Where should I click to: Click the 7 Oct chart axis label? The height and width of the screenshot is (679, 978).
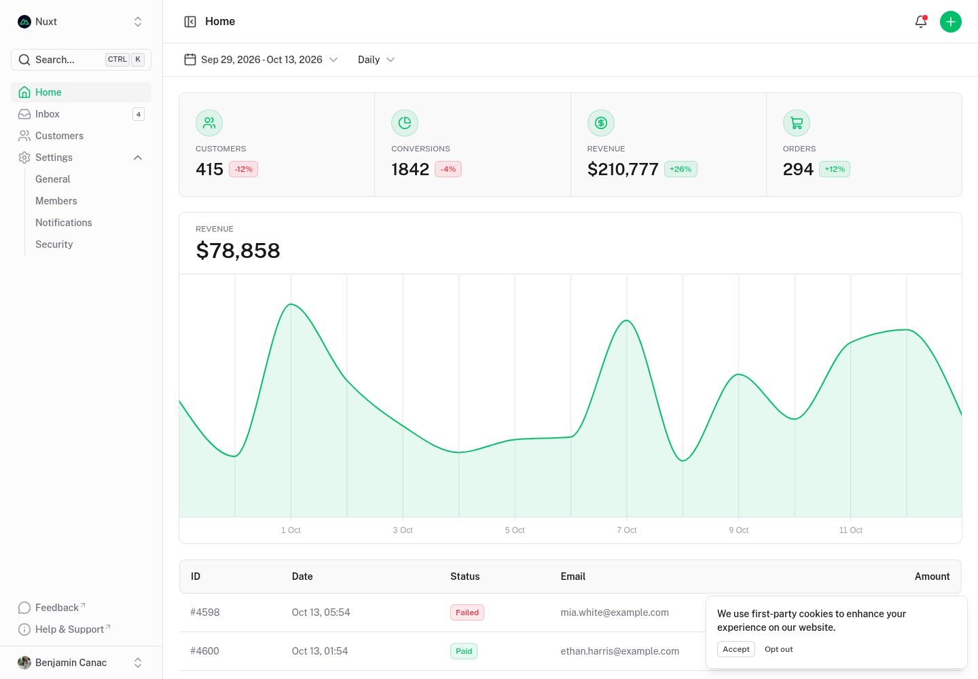627,530
